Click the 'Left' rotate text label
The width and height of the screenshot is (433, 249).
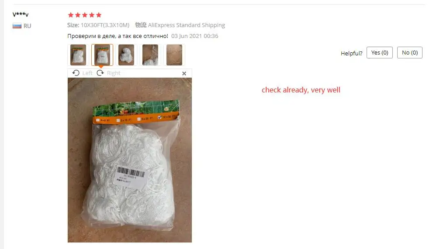point(87,73)
